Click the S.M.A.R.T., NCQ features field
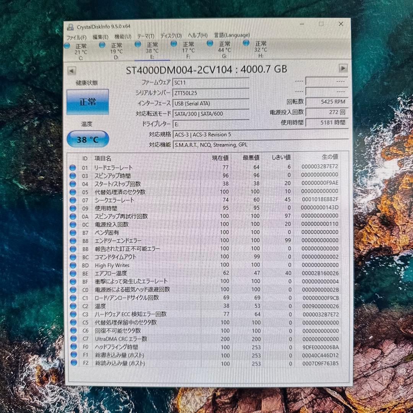The width and height of the screenshot is (413, 413). (x=260, y=145)
